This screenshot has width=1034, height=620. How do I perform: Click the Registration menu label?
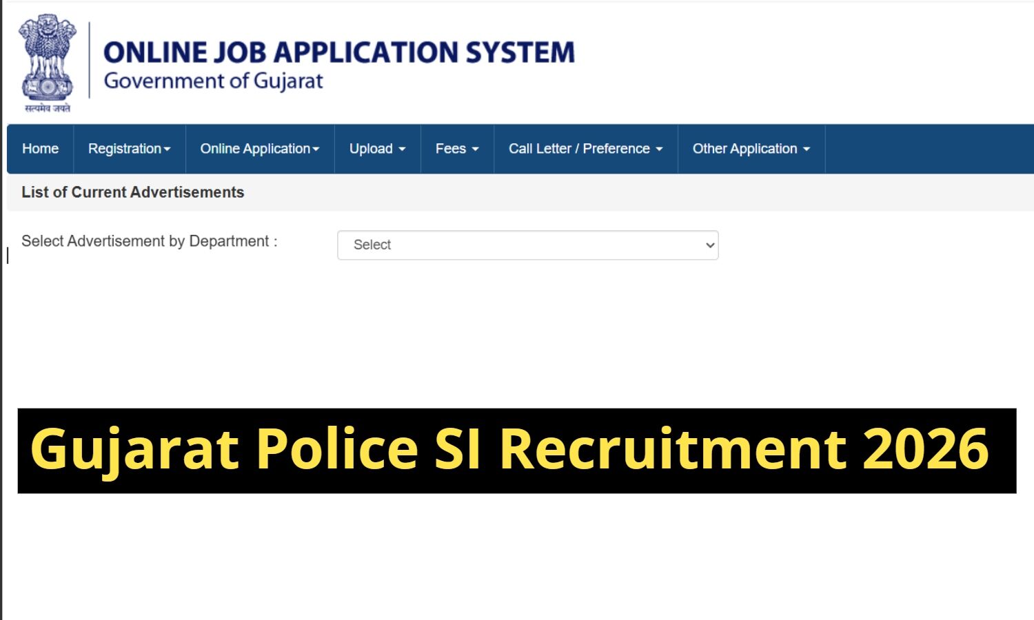pos(124,149)
